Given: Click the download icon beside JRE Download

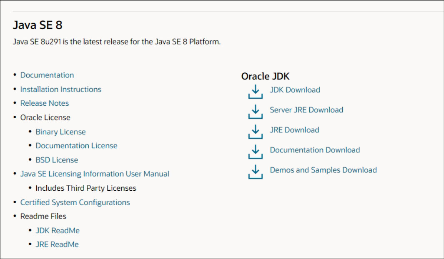Looking at the screenshot, I should pos(256,132).
